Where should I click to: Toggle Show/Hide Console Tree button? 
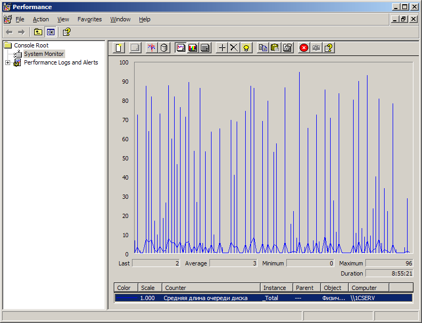(50, 32)
